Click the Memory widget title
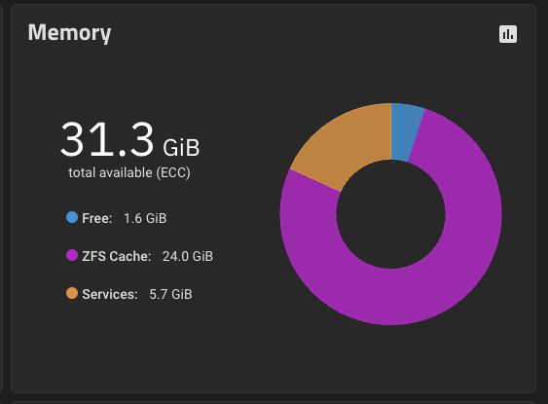 point(69,33)
